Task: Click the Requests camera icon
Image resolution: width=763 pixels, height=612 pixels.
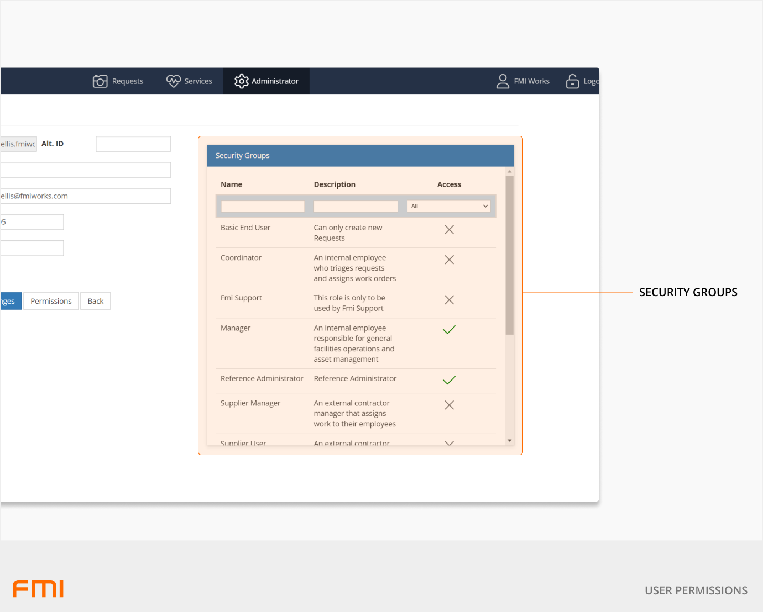Action: tap(100, 81)
